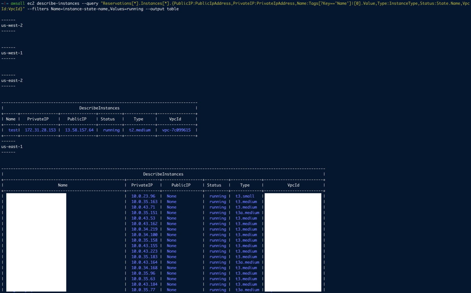Select the private IP 172.31.28.153
Image resolution: width=471 pixels, height=293 pixels.
pyautogui.click(x=40, y=130)
